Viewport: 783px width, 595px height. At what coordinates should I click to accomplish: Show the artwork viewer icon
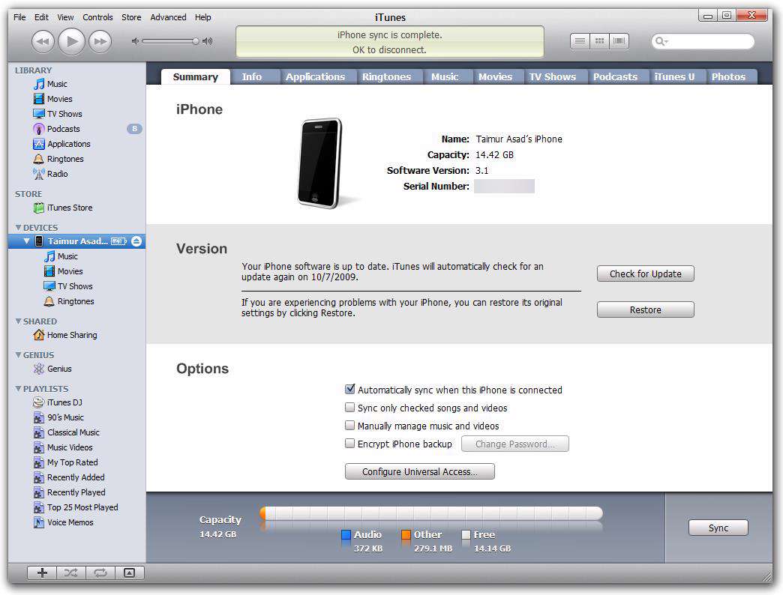[x=129, y=573]
